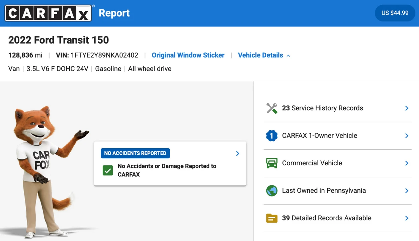
Task: Open Commercial Vehicle row text
Action: [x=312, y=163]
